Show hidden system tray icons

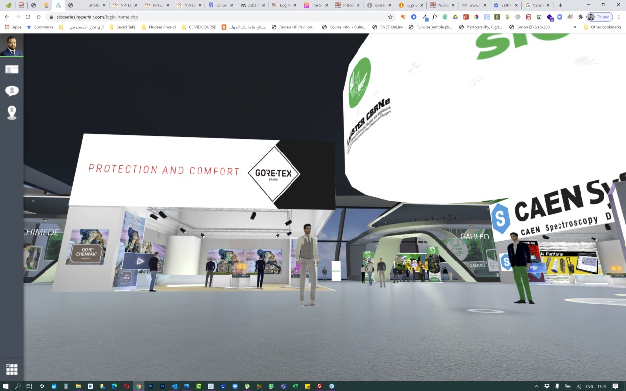(537, 386)
